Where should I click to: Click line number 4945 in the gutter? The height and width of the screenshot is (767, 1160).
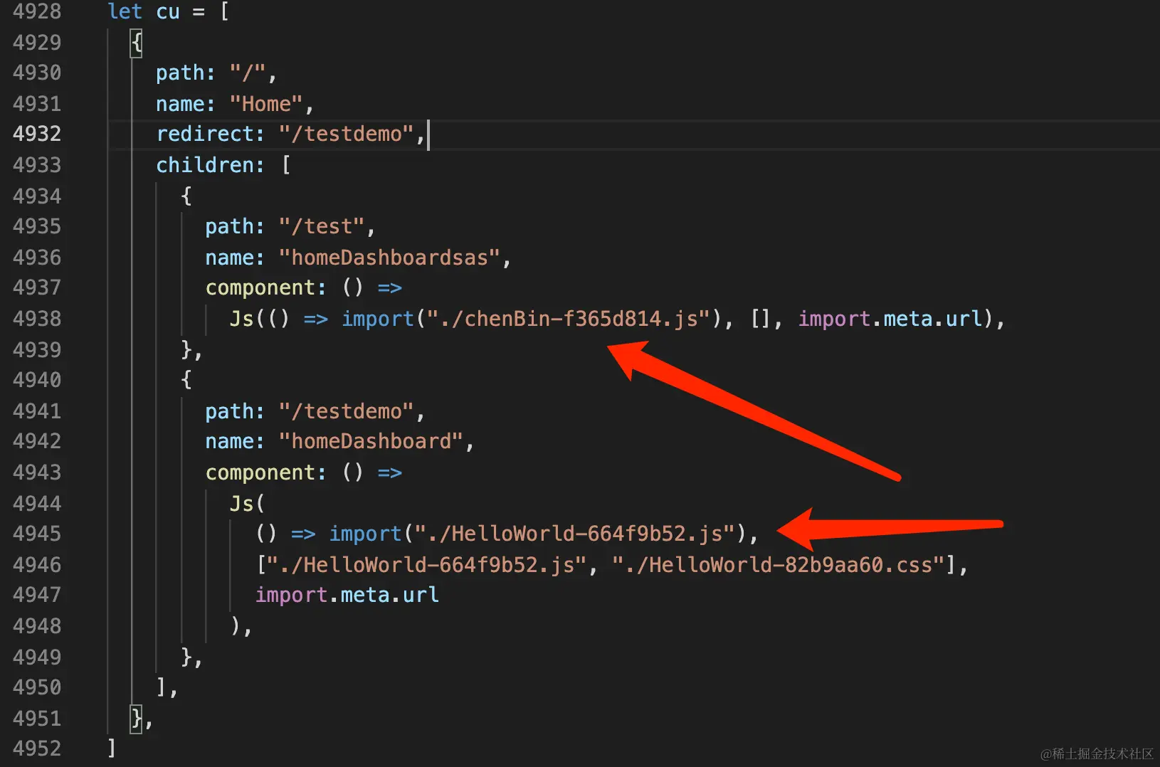click(x=37, y=534)
